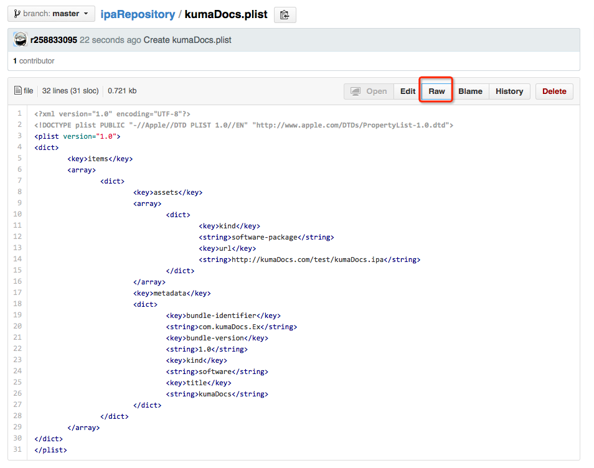This screenshot has height=468, width=594.
Task: Show the Blame view for this file
Action: coord(470,91)
